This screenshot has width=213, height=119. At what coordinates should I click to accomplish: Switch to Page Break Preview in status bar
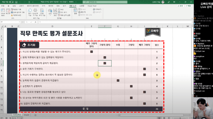pos(169,118)
